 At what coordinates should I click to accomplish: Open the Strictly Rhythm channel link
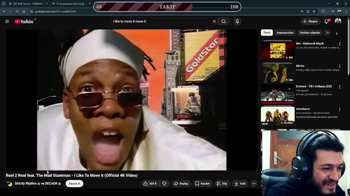25,184
